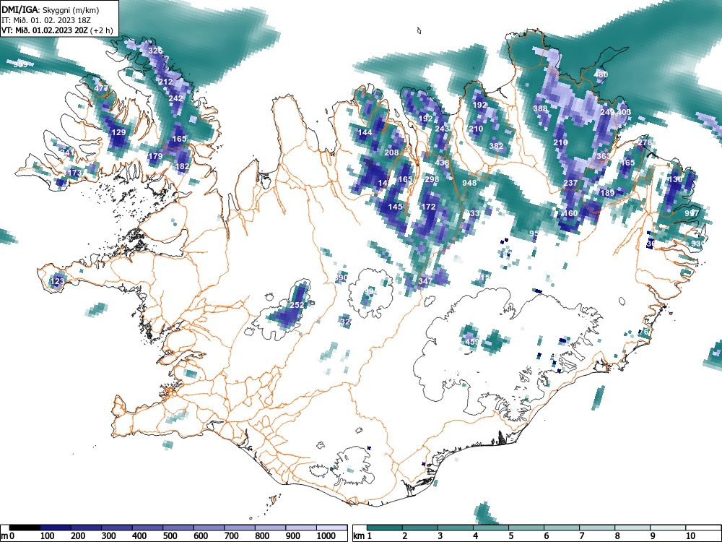Screen dimensions: 722x542
Task: Click the visibility value 363
Action: point(604,156)
